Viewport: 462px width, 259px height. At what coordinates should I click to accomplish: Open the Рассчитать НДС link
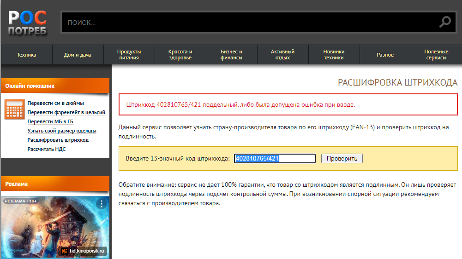(47, 149)
